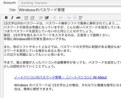The width and height of the screenshot is (121, 98).
Task: Remove link with broken chain icon
Action: click(75, 18)
